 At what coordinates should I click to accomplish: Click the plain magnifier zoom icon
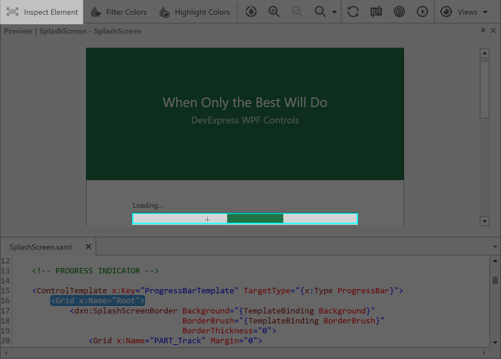320,12
